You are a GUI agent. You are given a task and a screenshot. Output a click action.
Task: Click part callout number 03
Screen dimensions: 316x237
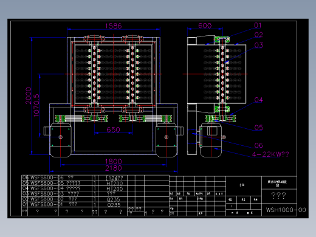coord(259,45)
